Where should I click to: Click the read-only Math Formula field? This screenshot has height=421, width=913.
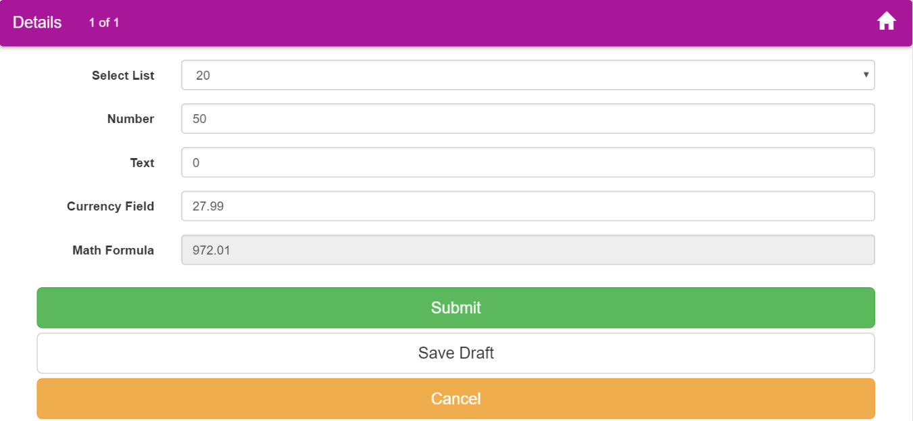[528, 250]
